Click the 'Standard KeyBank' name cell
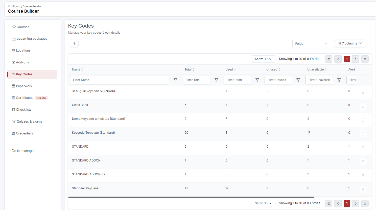 coord(85,188)
